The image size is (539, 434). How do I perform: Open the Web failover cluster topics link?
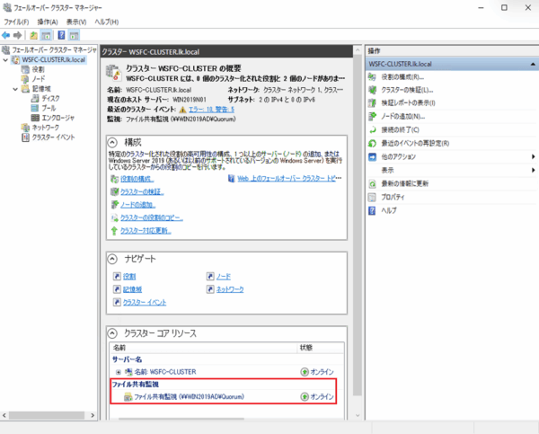point(289,178)
